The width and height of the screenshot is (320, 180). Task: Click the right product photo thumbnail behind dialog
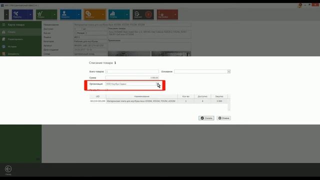pyautogui.click(x=171, y=53)
